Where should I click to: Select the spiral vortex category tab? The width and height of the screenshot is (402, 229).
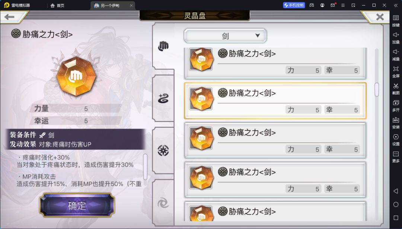(x=163, y=203)
